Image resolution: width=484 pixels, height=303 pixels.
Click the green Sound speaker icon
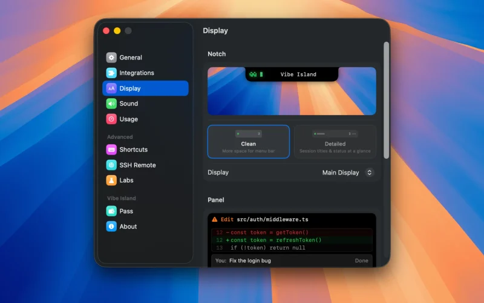coord(111,104)
